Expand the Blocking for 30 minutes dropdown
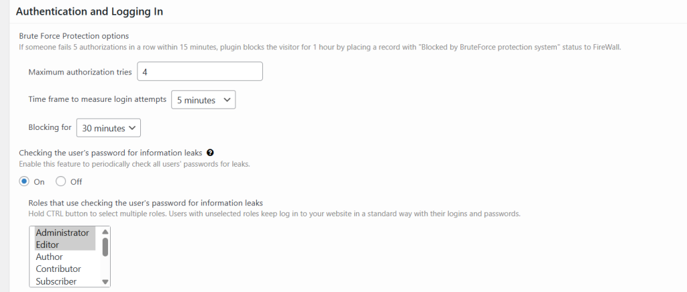Viewport: 687px width, 292px height. coord(108,127)
